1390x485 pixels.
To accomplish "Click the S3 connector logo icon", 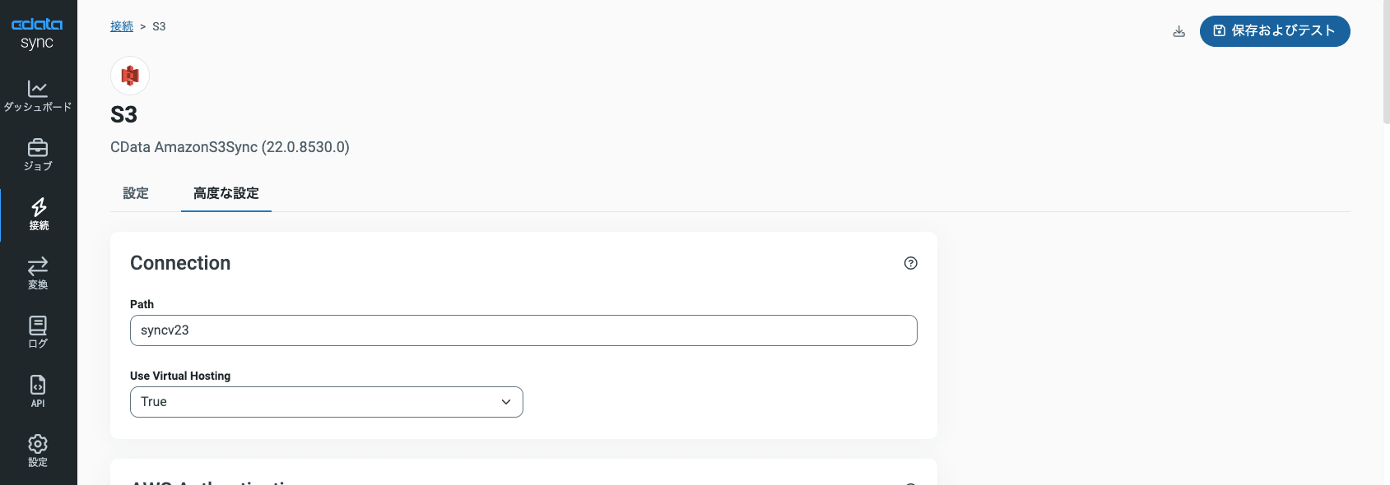I will point(130,76).
